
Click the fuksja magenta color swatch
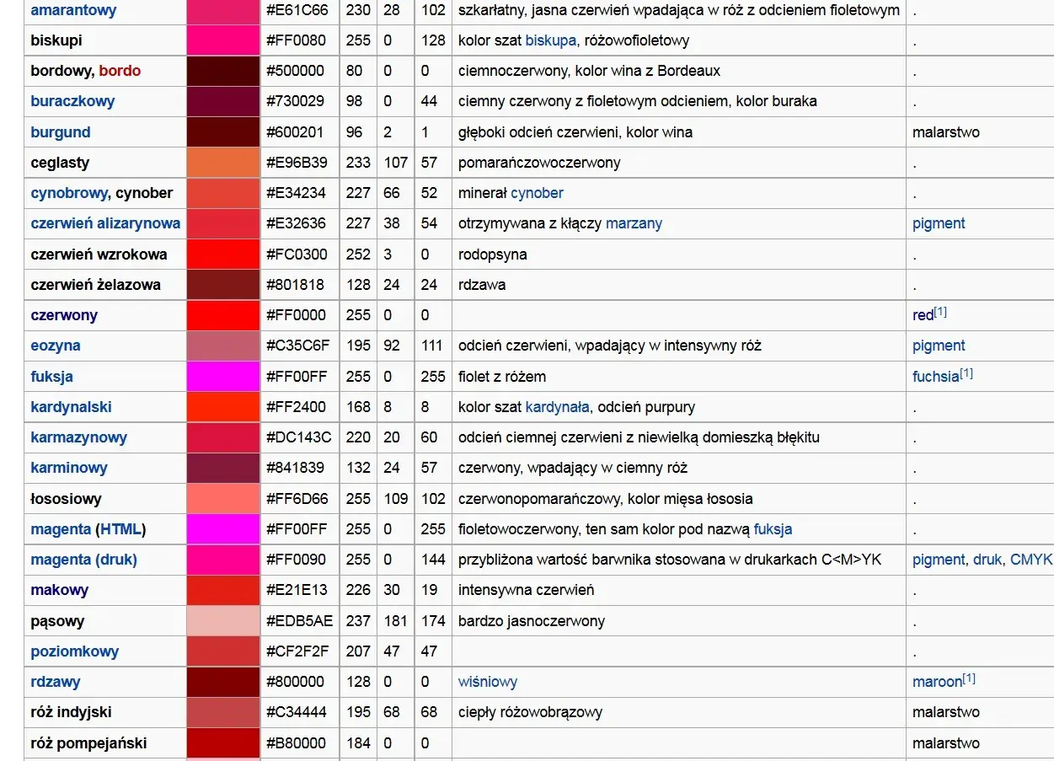click(x=222, y=377)
